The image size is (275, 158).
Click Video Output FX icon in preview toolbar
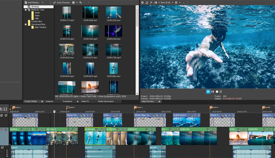click(x=151, y=3)
